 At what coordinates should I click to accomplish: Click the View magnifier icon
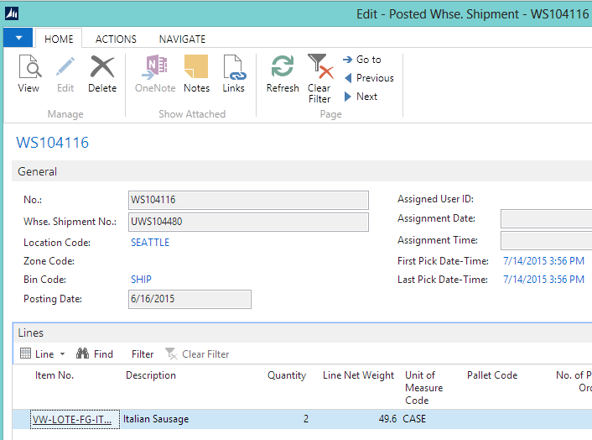[29, 68]
